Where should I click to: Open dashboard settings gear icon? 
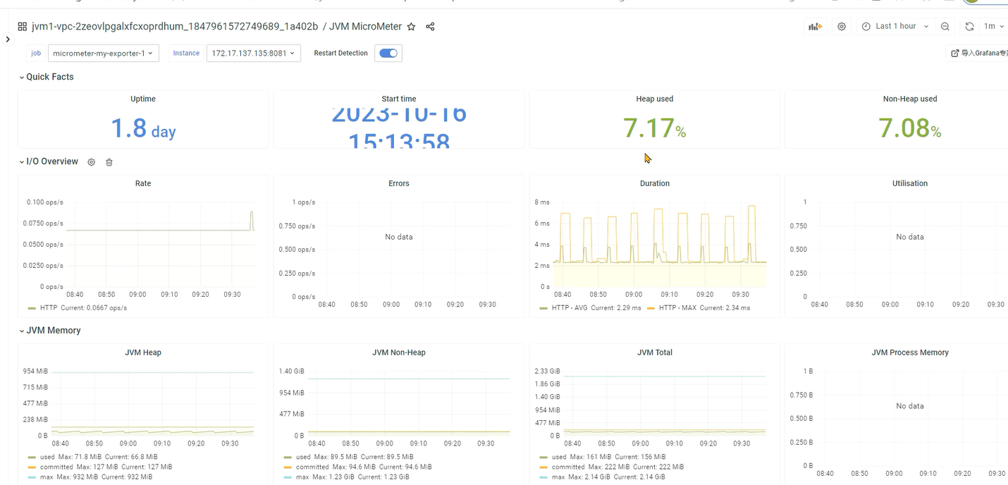point(842,27)
